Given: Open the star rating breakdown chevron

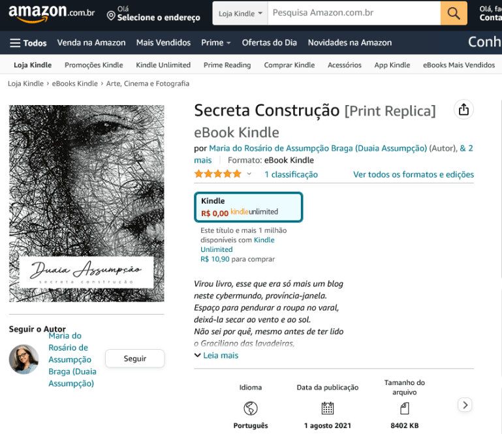Looking at the screenshot, I should [249, 174].
